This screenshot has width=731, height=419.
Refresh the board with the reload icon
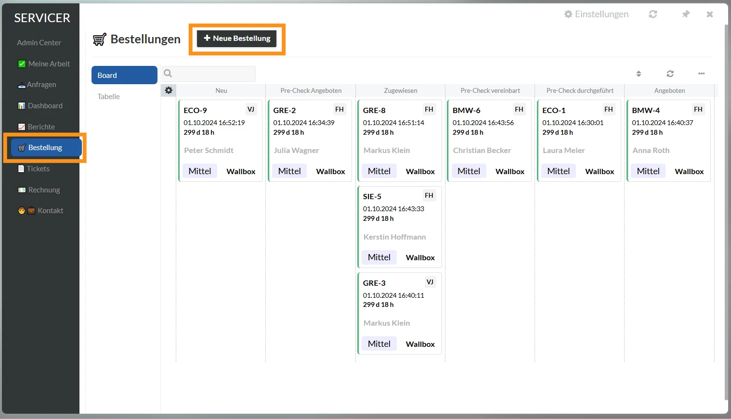[670, 74]
